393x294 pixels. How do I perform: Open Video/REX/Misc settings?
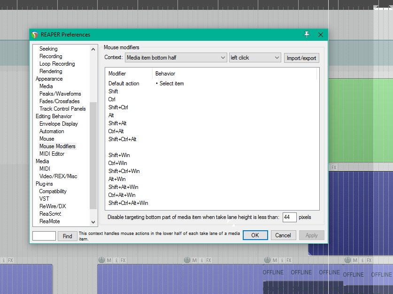58,176
